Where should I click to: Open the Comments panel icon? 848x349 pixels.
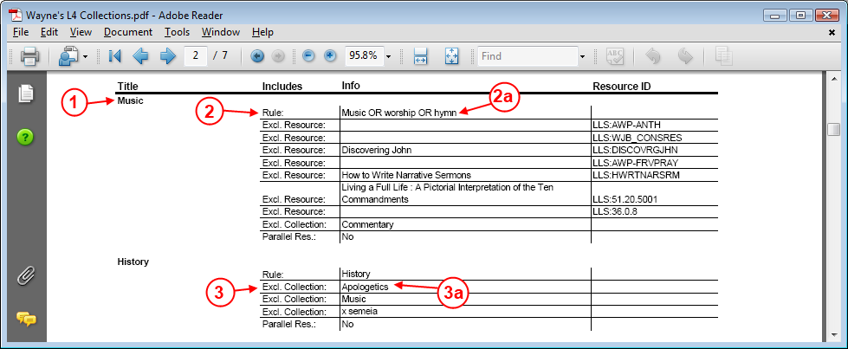point(26,320)
